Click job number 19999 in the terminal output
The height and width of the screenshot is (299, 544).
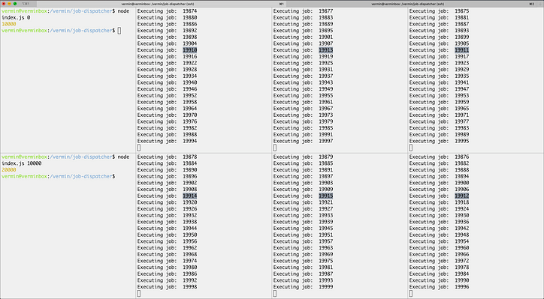[326, 287]
